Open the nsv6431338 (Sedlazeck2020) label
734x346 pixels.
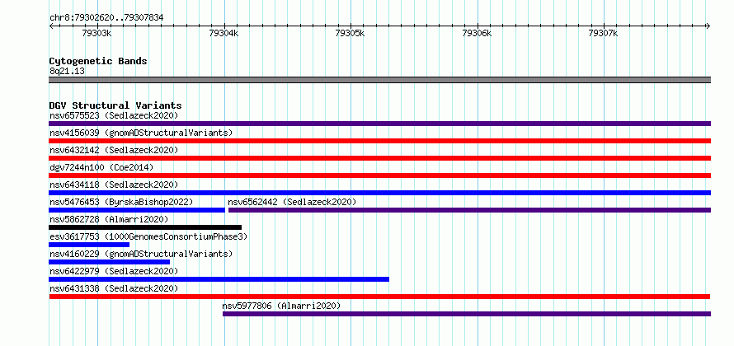point(114,288)
